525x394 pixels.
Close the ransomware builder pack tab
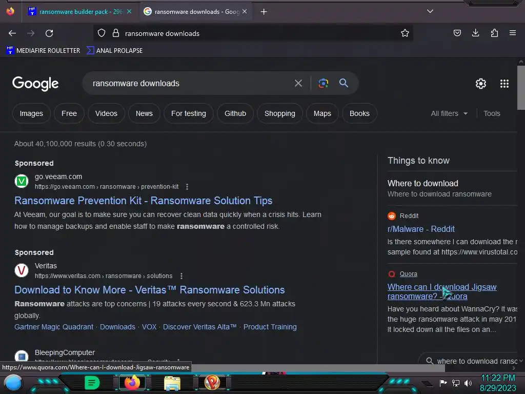pos(129,11)
